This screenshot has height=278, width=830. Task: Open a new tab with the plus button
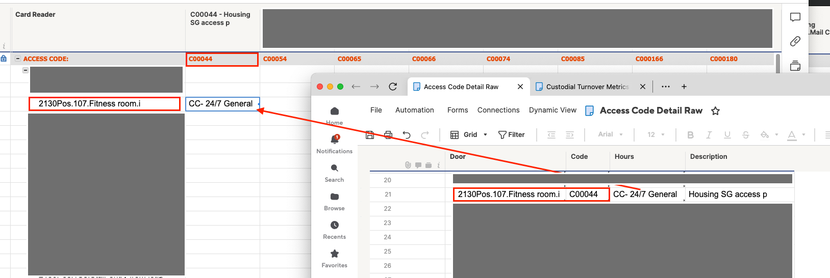[x=684, y=87]
